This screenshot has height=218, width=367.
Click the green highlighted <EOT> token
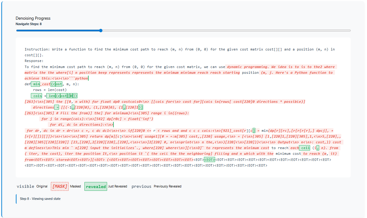(x=209, y=159)
